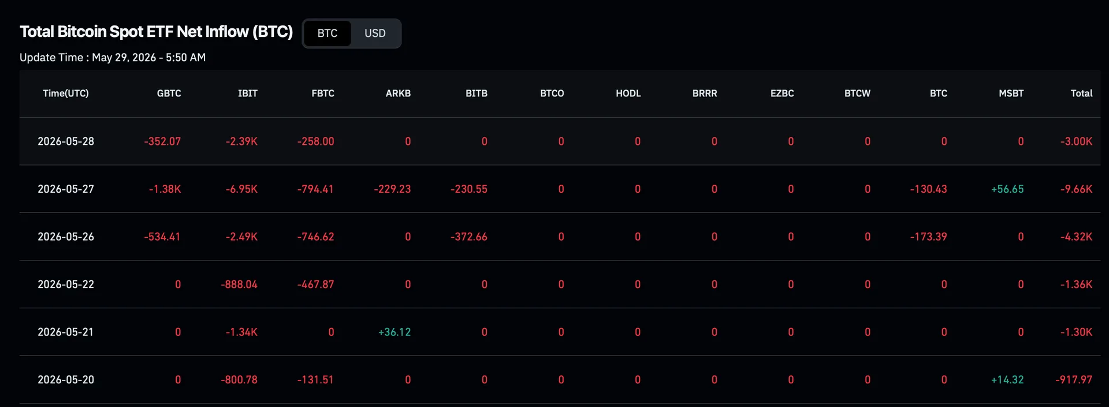Select the 2026-05-28 date row

coord(560,141)
